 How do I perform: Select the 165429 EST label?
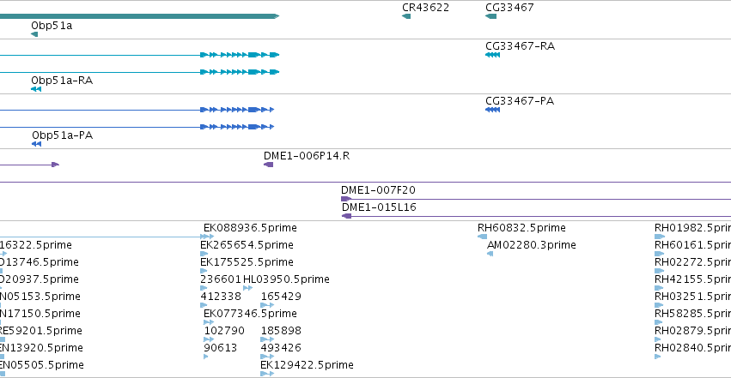coord(281,297)
